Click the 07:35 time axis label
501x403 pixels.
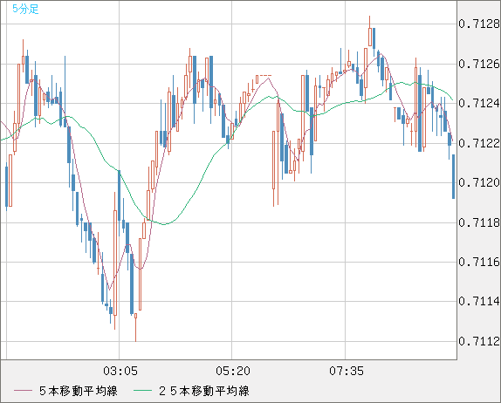347,371
